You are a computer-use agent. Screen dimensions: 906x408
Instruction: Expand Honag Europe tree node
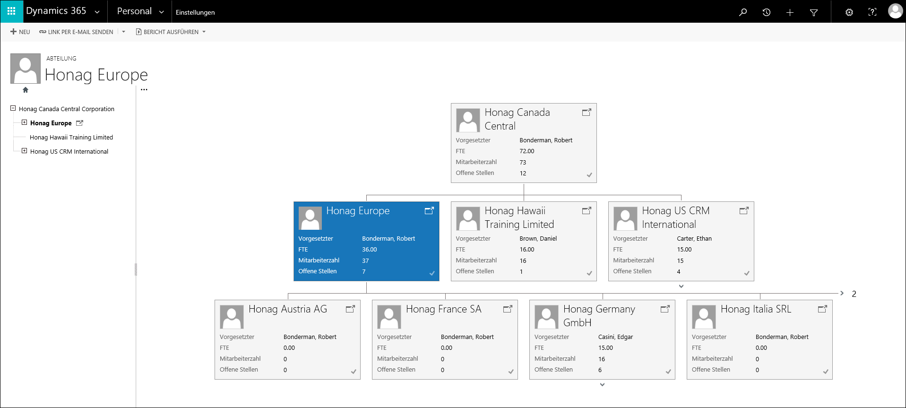point(24,122)
